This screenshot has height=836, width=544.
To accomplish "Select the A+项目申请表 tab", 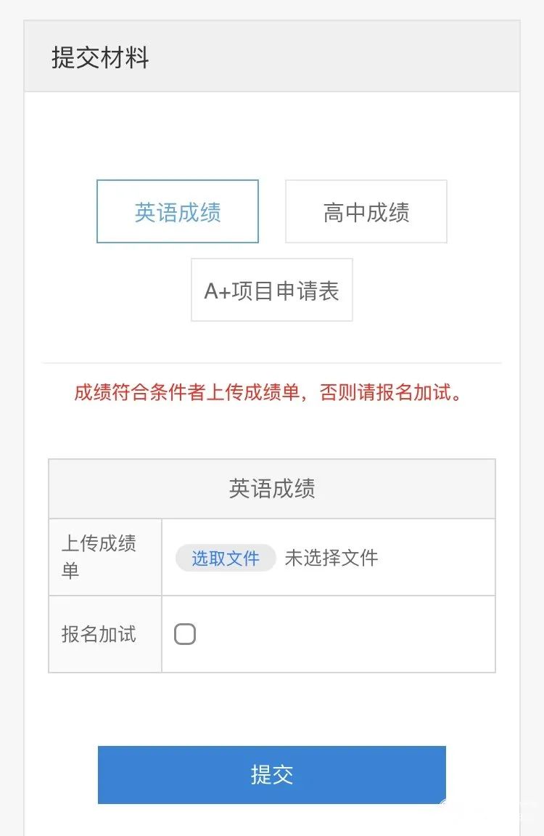I will tap(272, 290).
